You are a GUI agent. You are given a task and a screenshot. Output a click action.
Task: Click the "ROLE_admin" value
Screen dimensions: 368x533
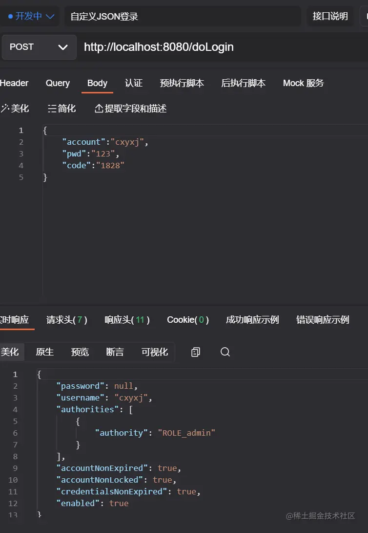point(186,433)
